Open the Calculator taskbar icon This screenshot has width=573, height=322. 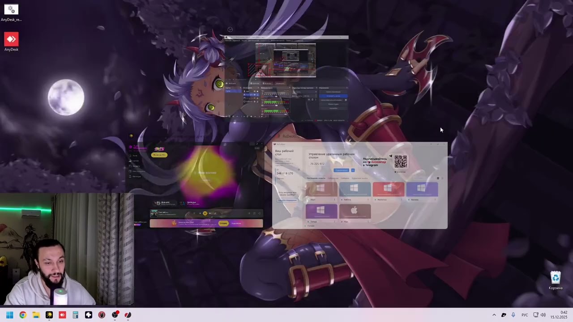pos(75,315)
